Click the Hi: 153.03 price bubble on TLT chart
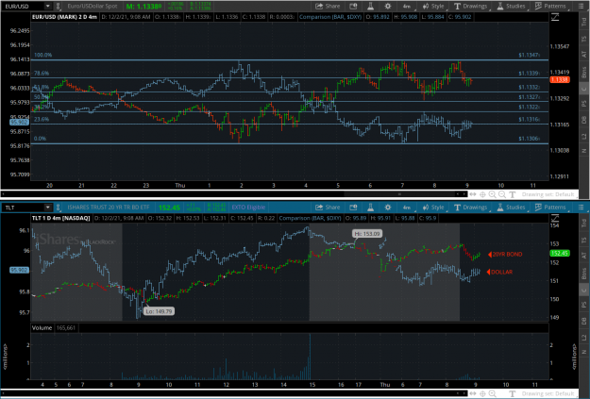 (x=367, y=234)
